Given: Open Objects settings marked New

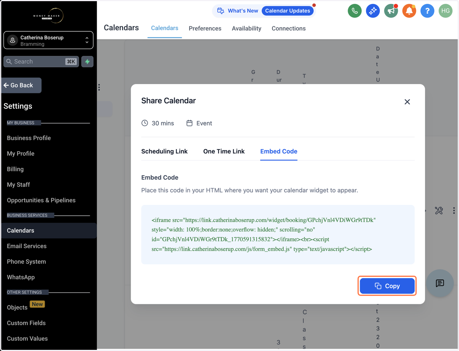Looking at the screenshot, I should tap(17, 307).
